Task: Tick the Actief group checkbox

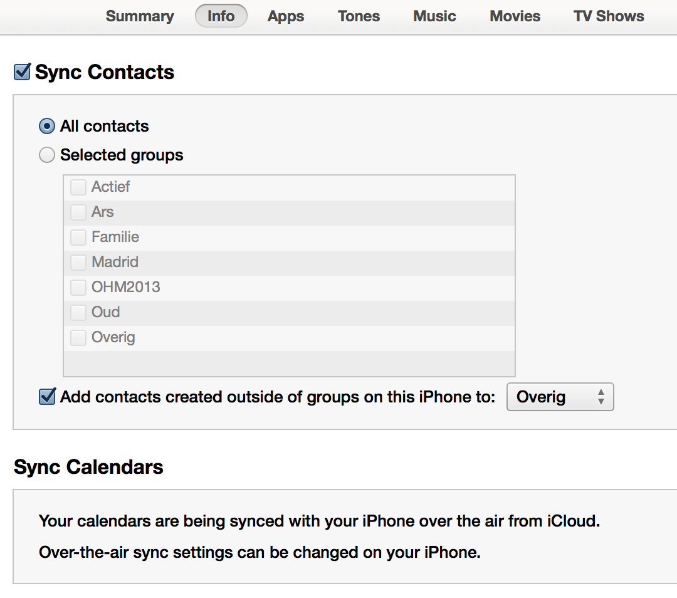Action: (78, 187)
